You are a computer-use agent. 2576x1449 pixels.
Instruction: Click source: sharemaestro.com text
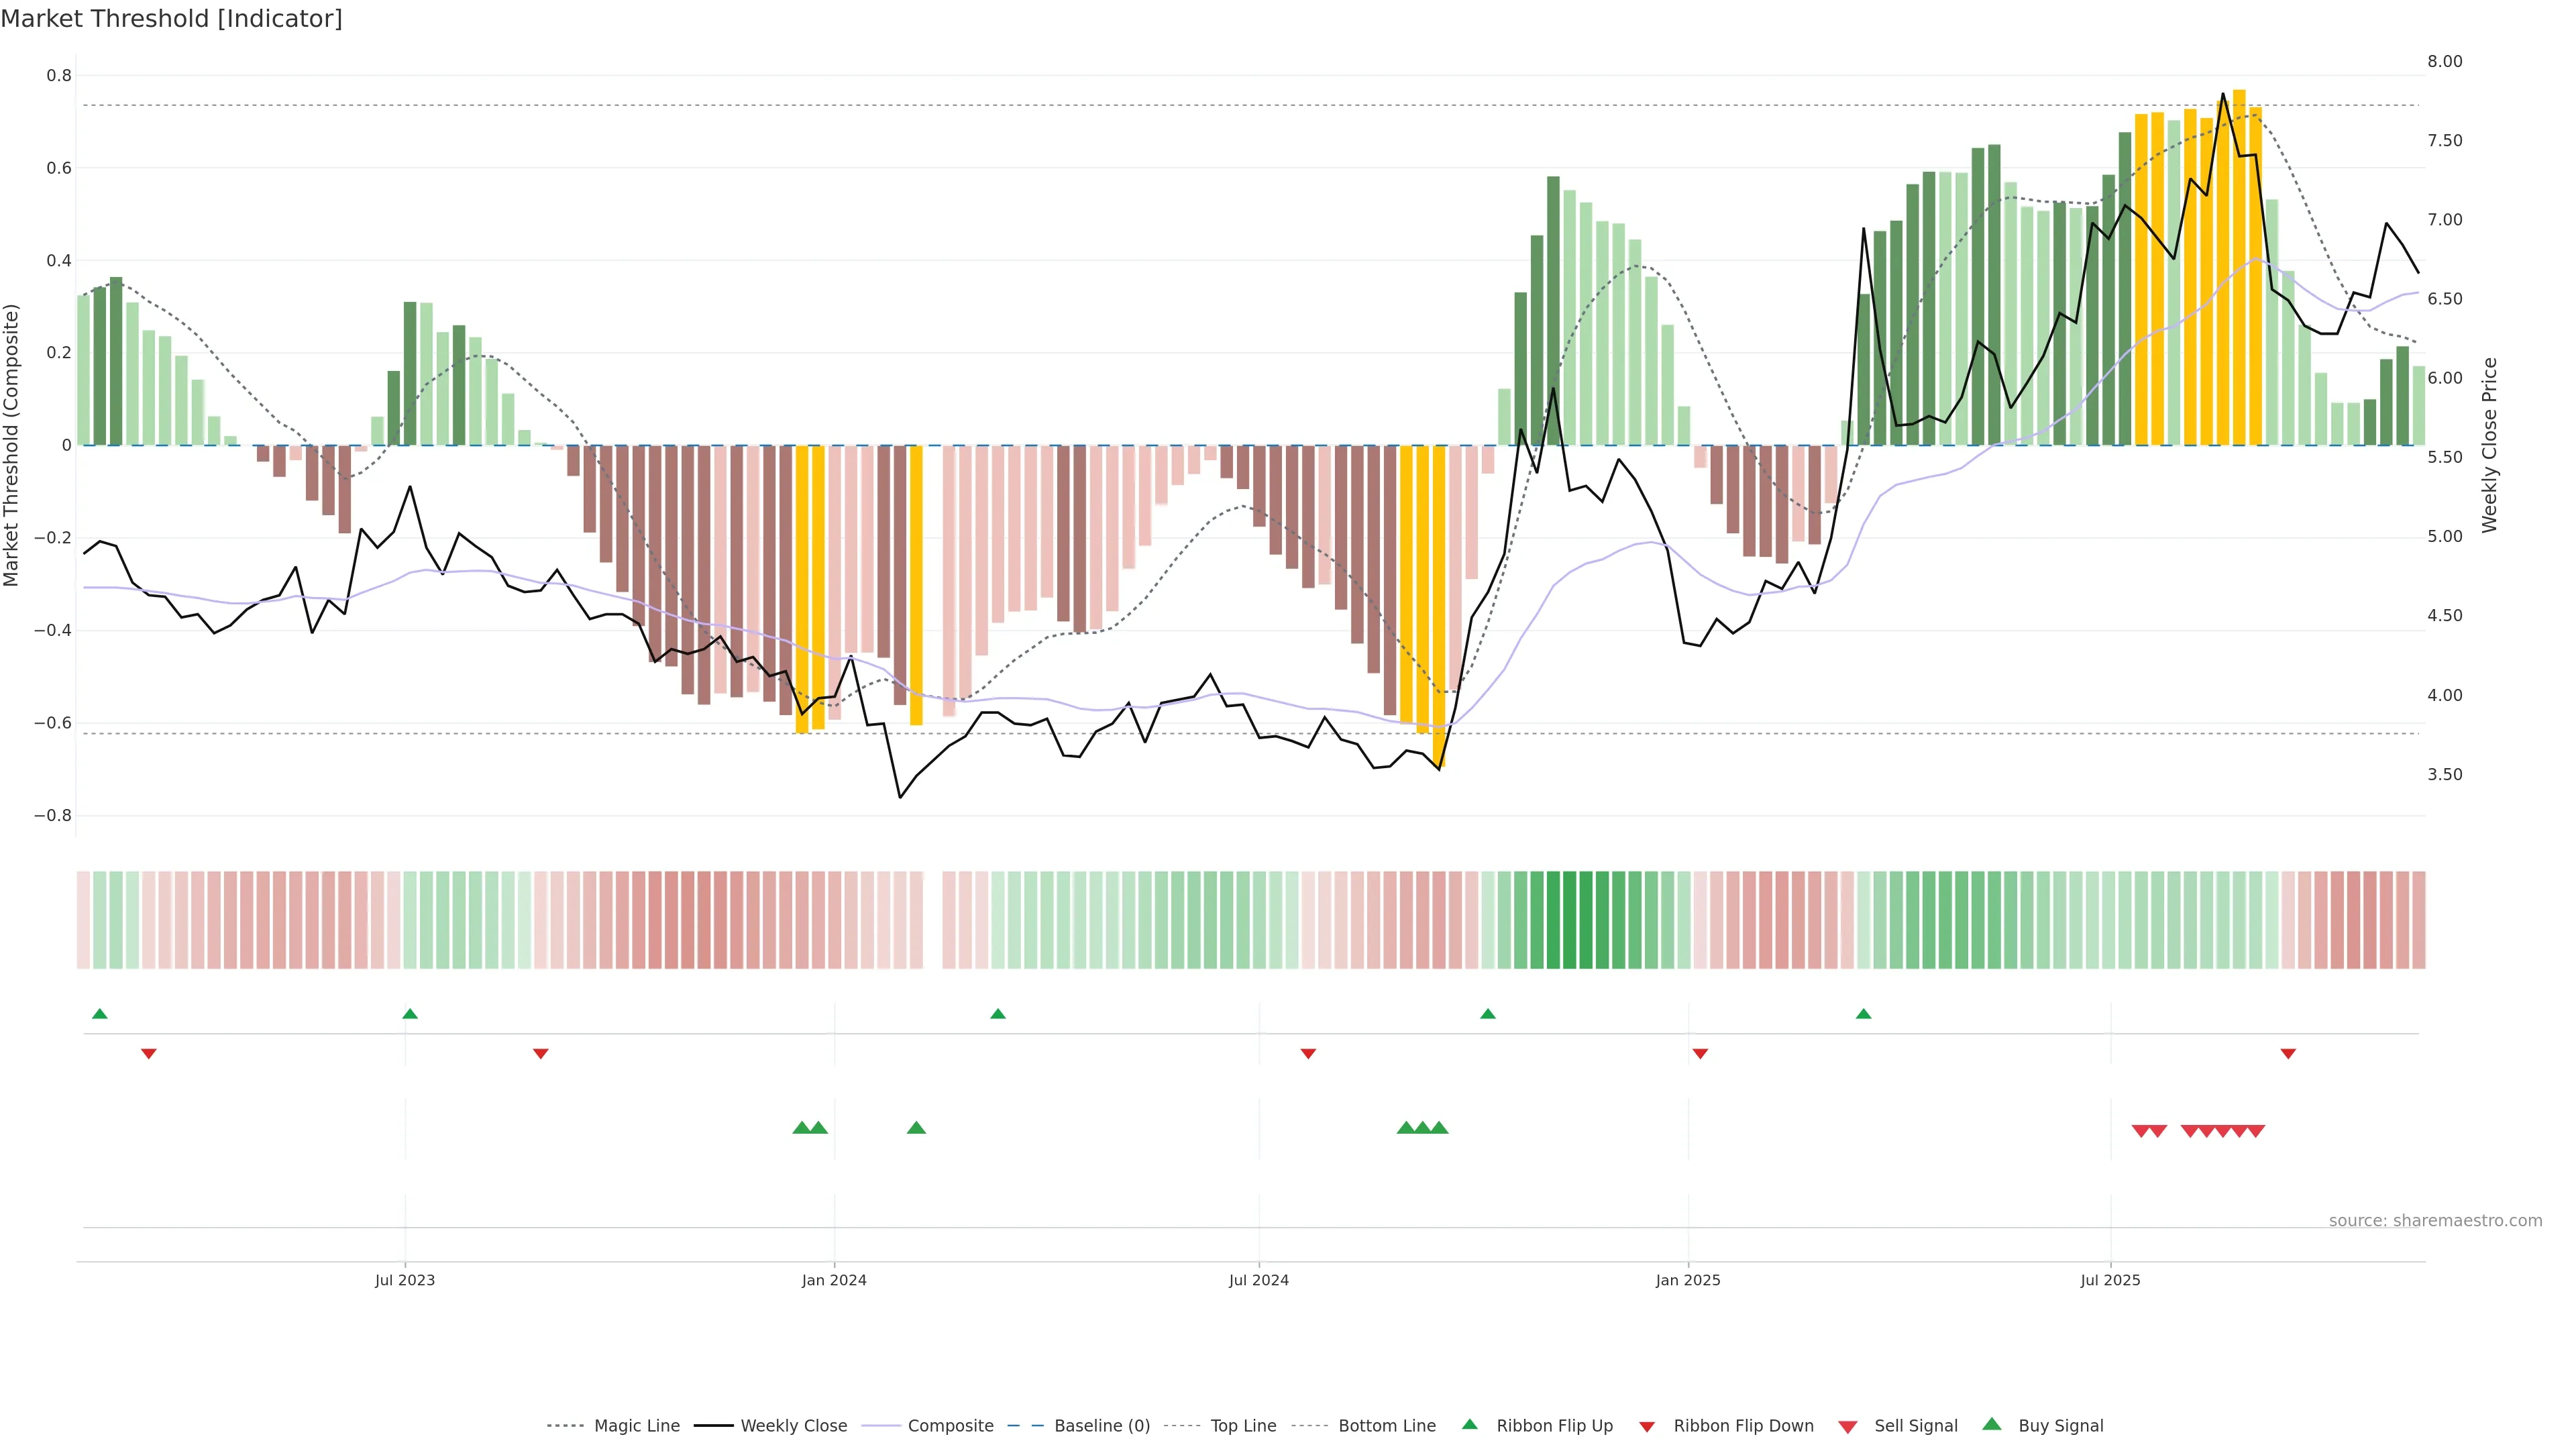tap(2435, 1220)
